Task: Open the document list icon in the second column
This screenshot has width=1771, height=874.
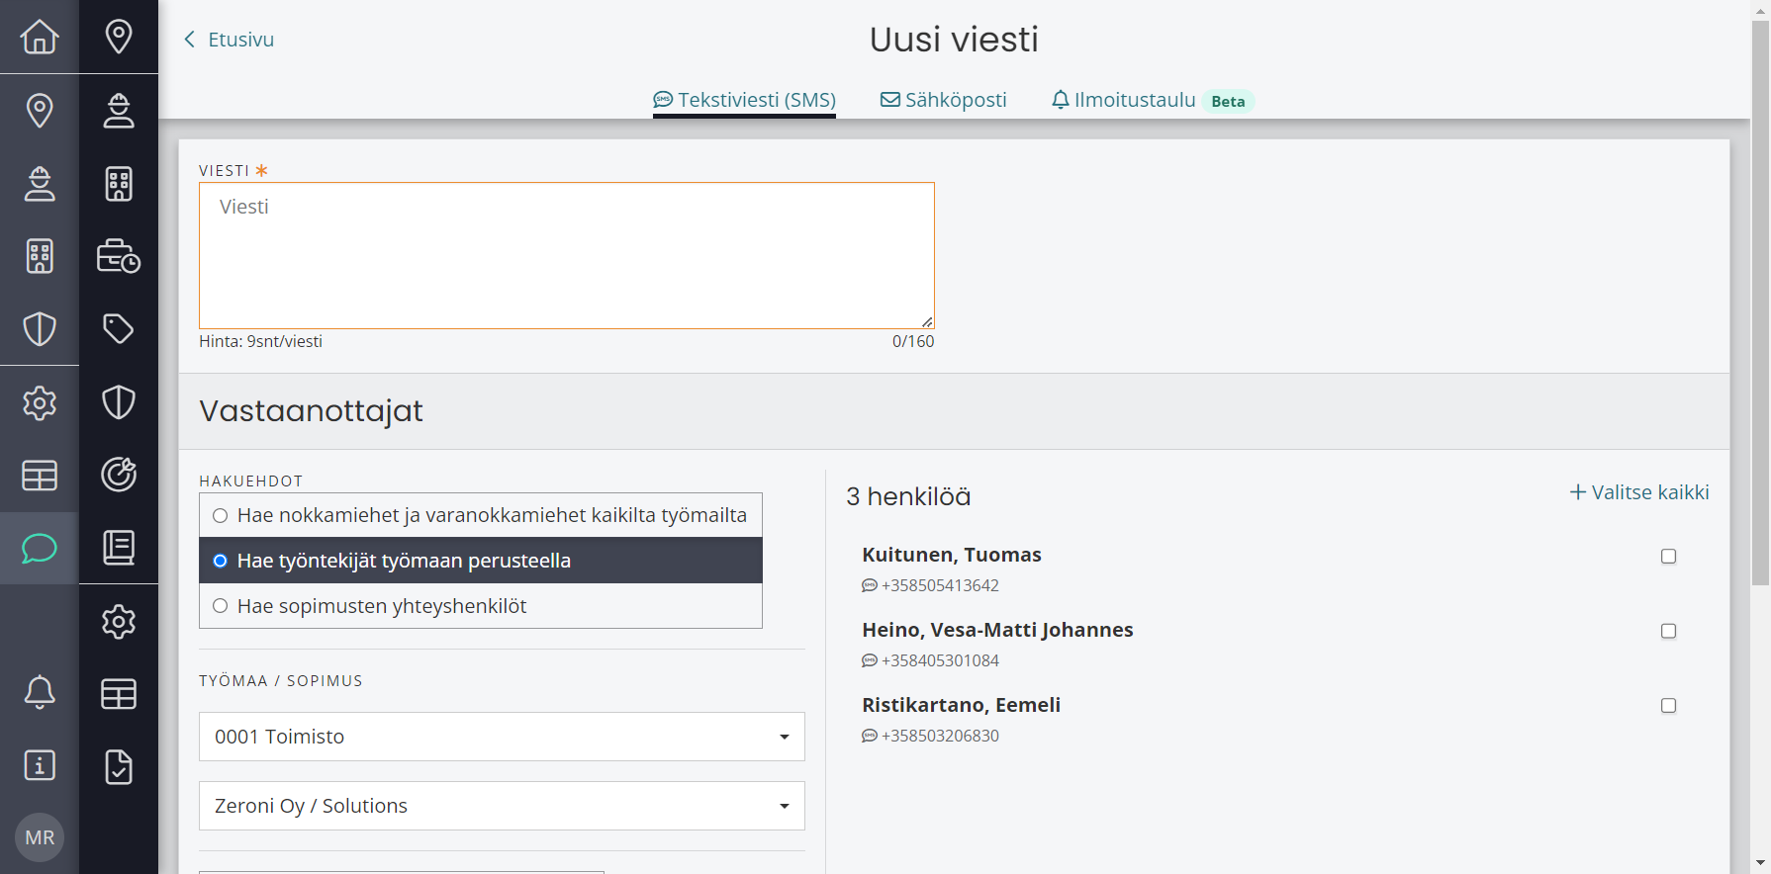Action: [119, 548]
